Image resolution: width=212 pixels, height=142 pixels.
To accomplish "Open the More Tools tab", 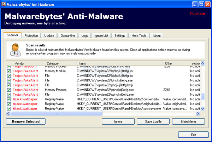I will (139, 36).
